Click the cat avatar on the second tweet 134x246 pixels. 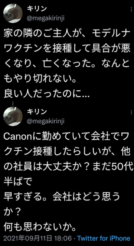point(13,116)
